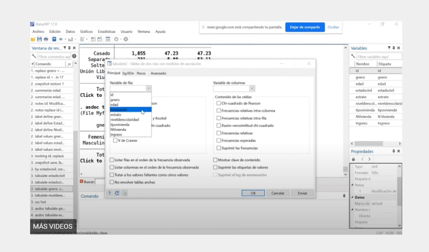
Task: Click the help question mark in the dialog
Action: point(110,193)
